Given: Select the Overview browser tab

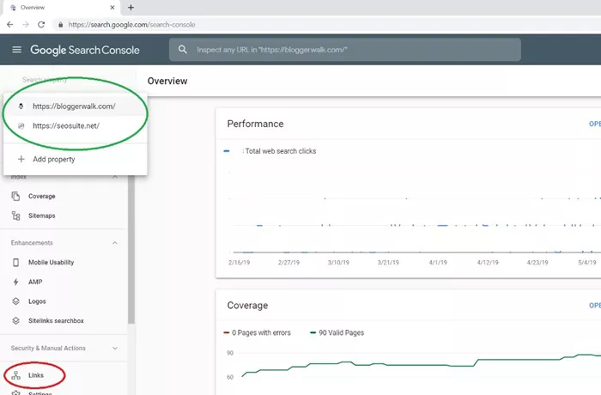Looking at the screenshot, I should 61,7.
